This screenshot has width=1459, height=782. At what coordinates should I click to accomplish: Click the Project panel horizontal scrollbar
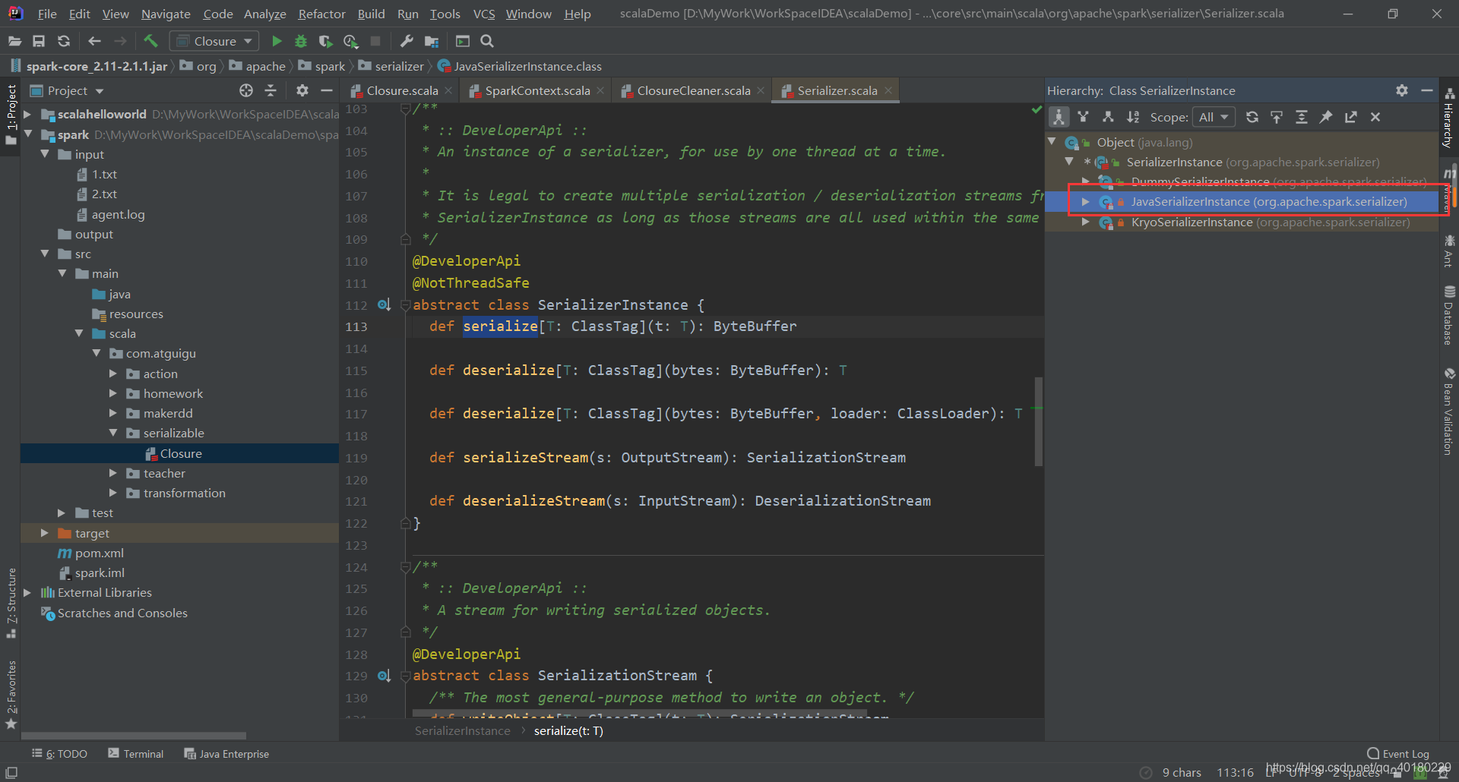tap(134, 736)
